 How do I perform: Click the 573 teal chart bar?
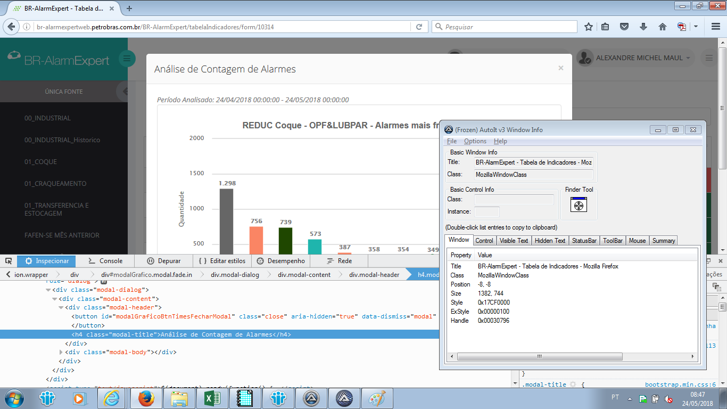click(x=315, y=247)
